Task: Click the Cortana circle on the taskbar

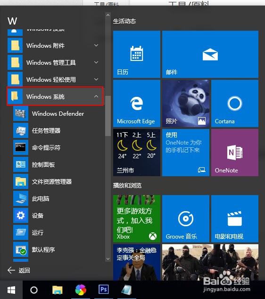Action: click(34, 290)
